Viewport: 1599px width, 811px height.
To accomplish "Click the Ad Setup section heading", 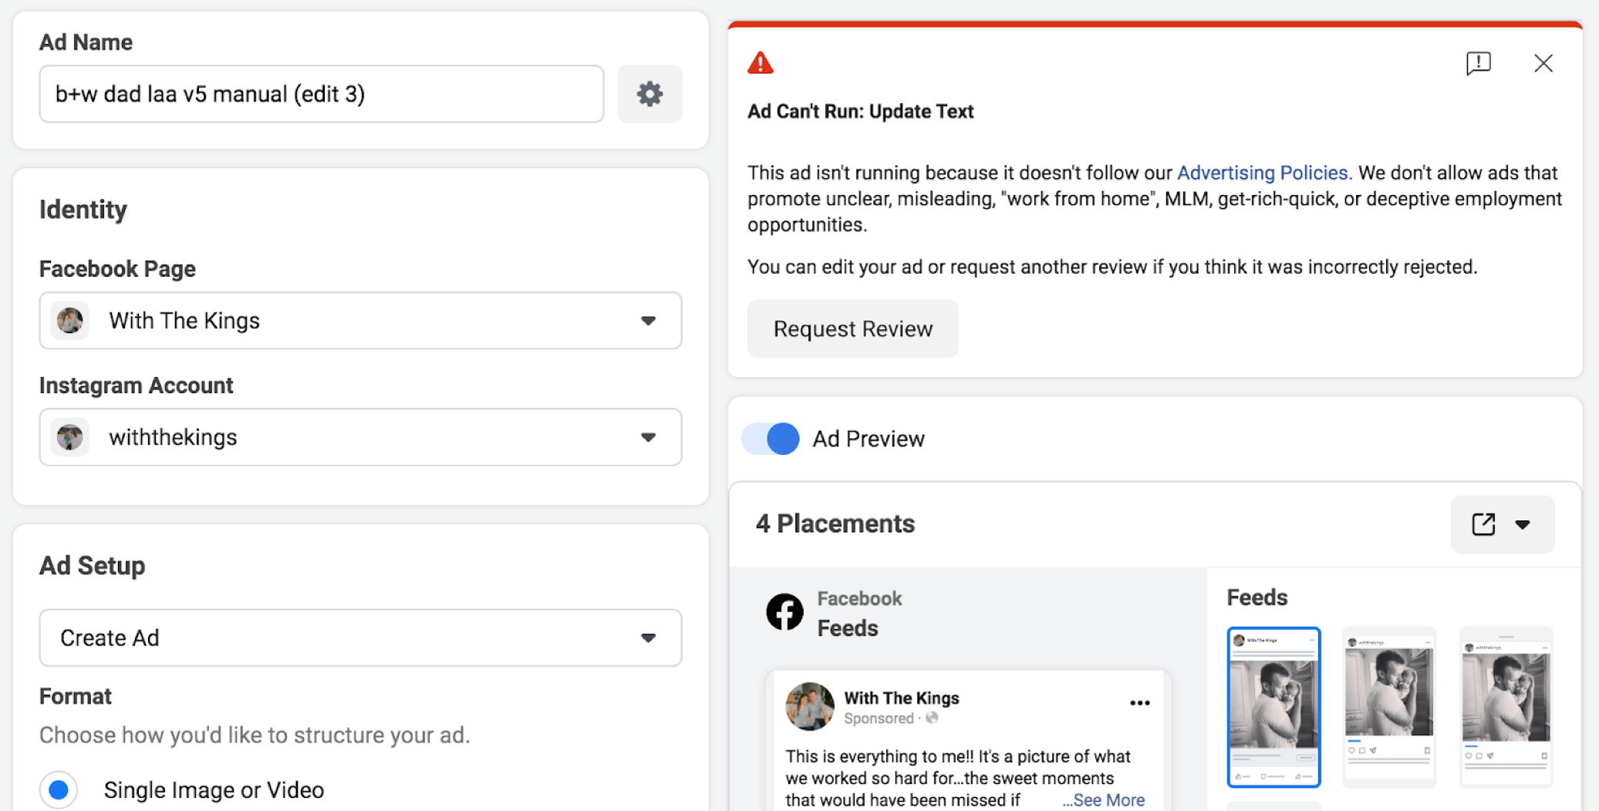I will [x=92, y=566].
